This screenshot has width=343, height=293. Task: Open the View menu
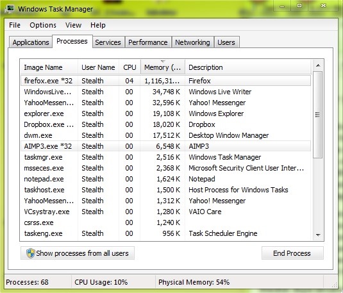pyautogui.click(x=73, y=25)
